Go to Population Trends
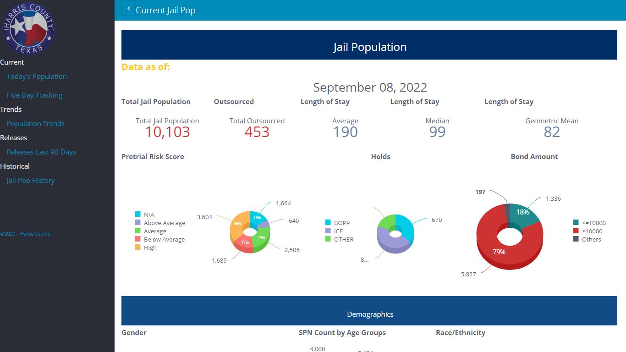 pos(36,124)
